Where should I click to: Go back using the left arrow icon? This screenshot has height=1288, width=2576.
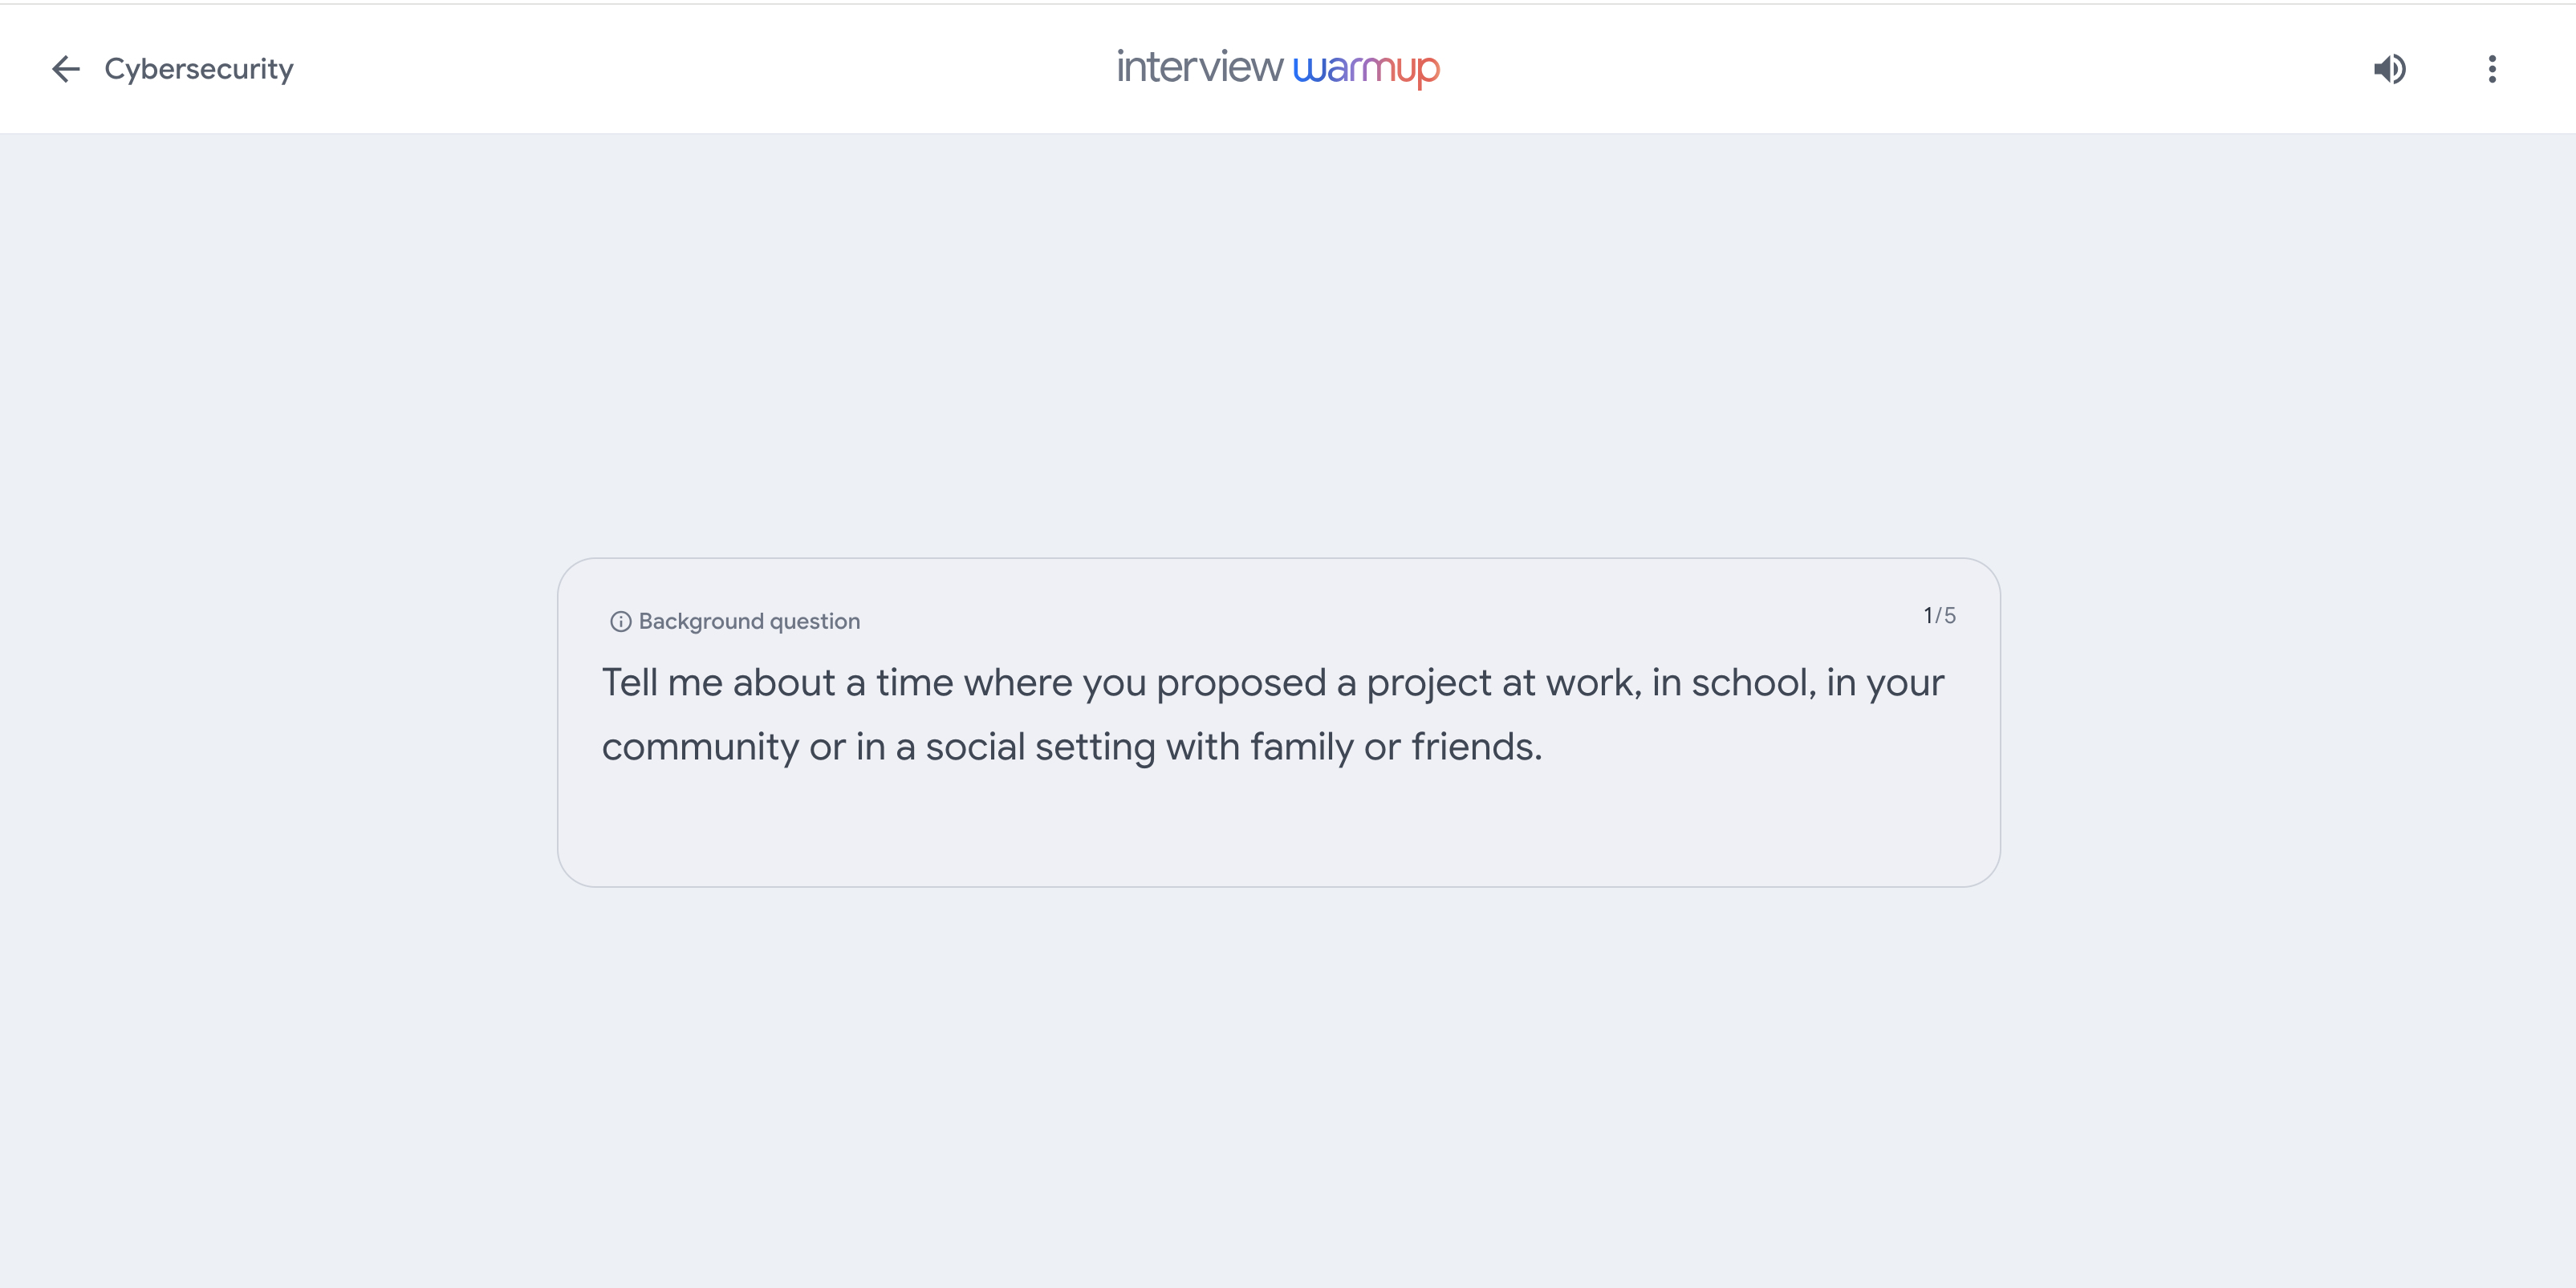(66, 69)
